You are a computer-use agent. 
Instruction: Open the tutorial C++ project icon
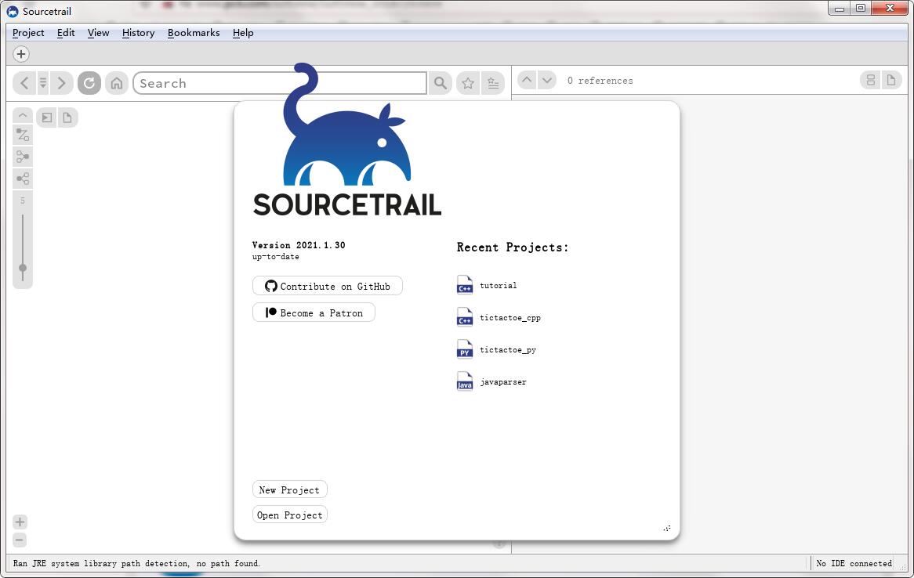(464, 284)
